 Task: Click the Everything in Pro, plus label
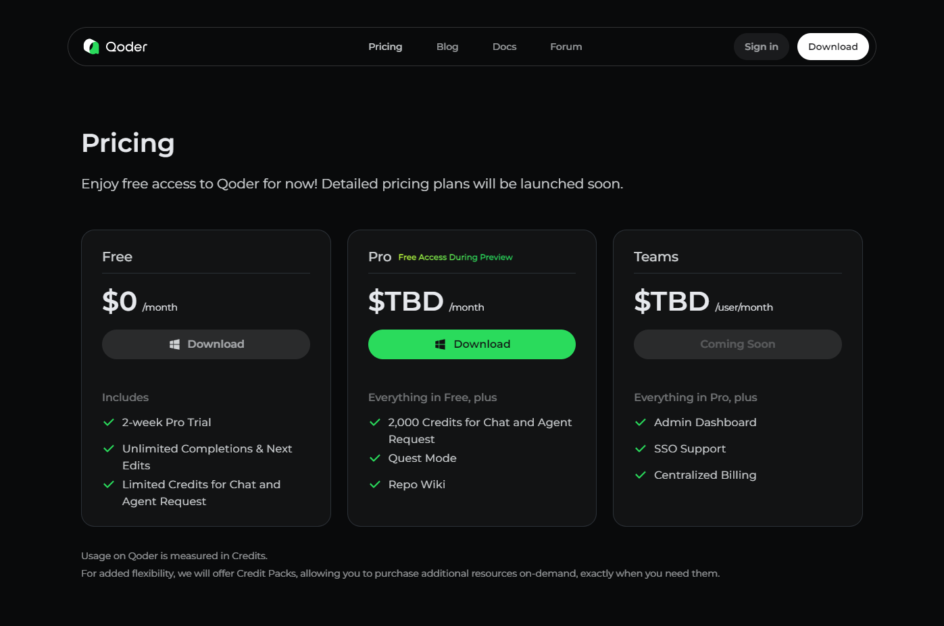(x=695, y=397)
